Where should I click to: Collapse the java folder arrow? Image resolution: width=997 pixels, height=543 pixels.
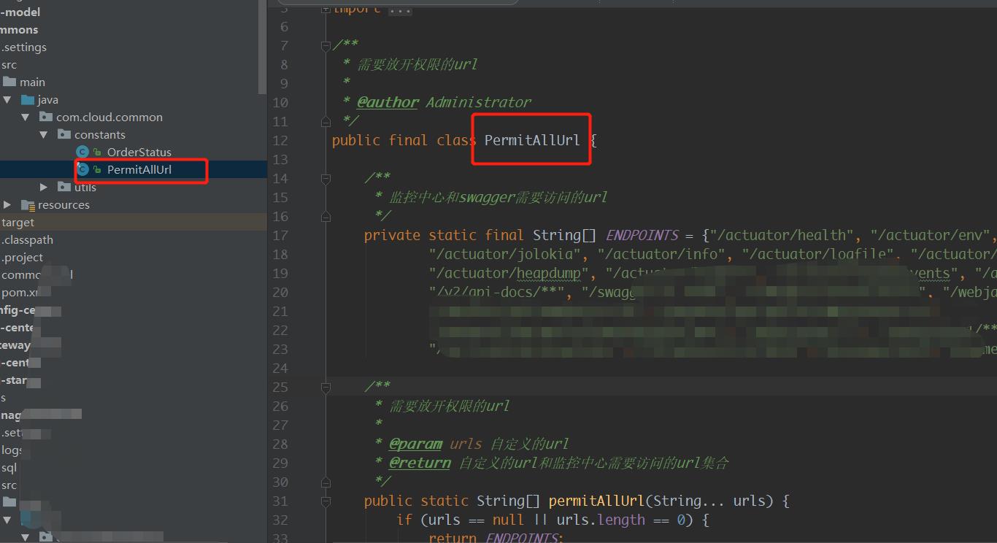[x=7, y=99]
